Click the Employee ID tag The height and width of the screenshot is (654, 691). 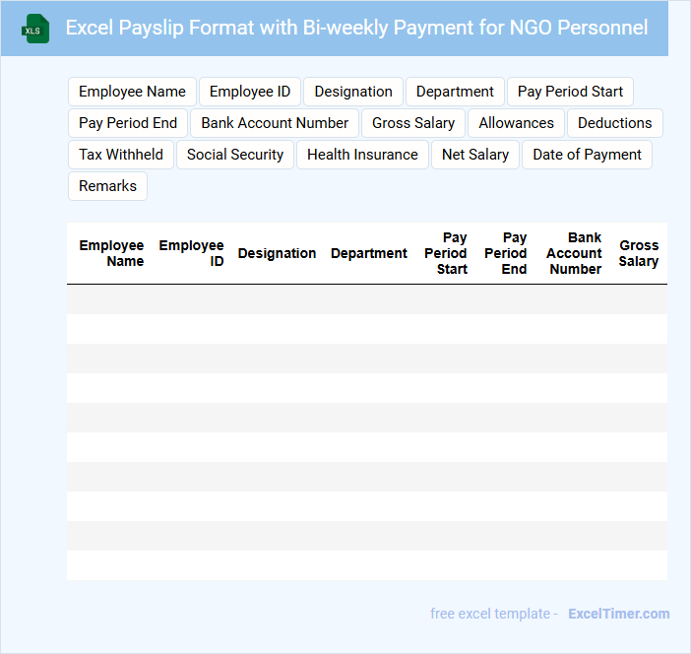point(250,92)
